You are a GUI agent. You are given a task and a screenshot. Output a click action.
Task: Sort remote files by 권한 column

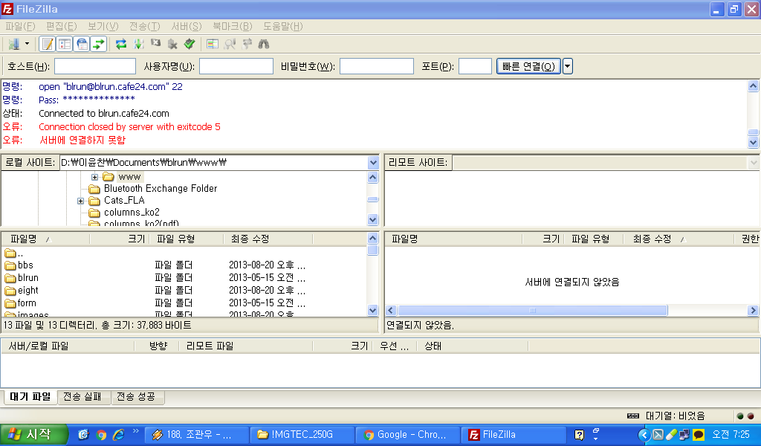(x=748, y=239)
